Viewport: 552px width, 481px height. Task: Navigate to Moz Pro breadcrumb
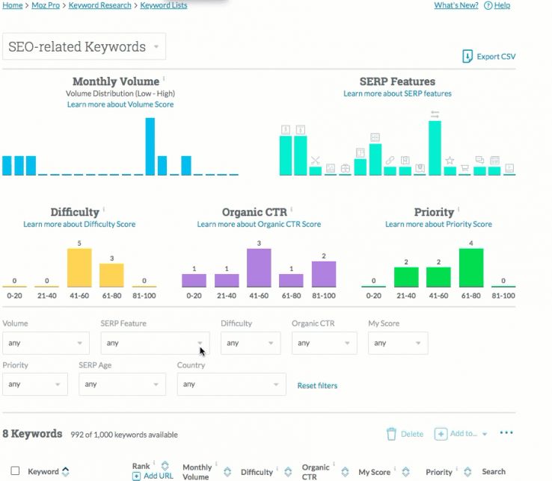click(x=45, y=5)
